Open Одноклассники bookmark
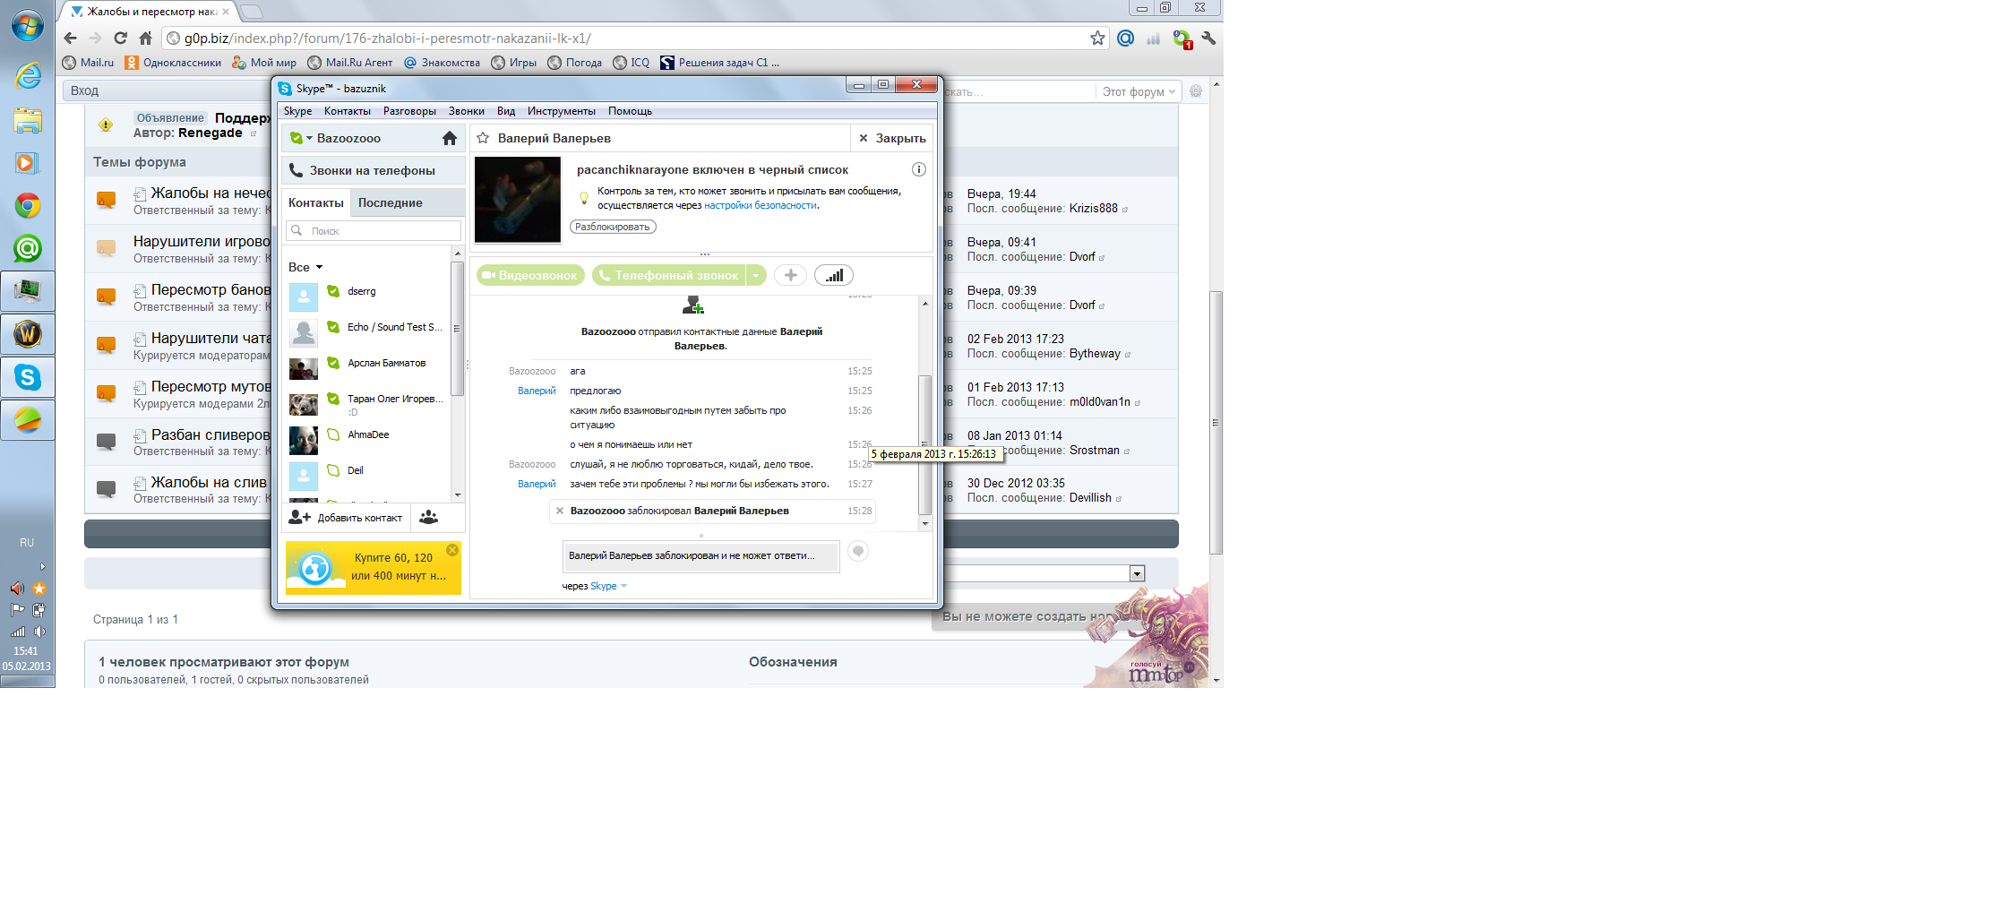This screenshot has width=1994, height=903. coord(173,63)
